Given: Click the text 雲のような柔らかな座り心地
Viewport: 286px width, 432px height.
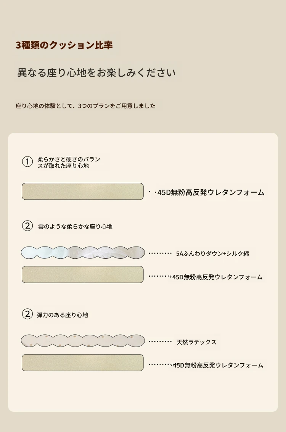Looking at the screenshot, I should (x=75, y=226).
